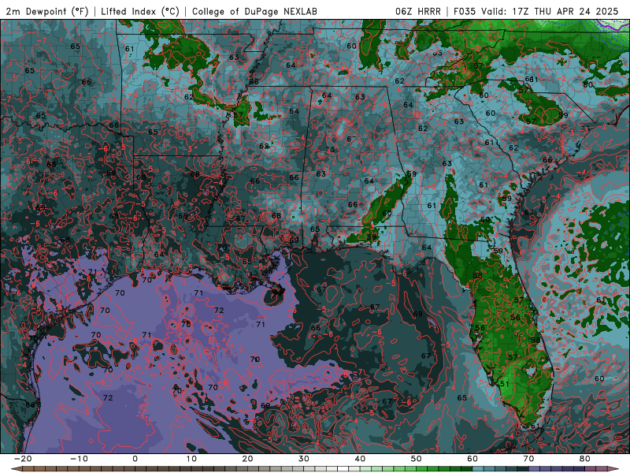Click the 'Lifted Index (°C)' title label
630x473 pixels.
point(140,11)
